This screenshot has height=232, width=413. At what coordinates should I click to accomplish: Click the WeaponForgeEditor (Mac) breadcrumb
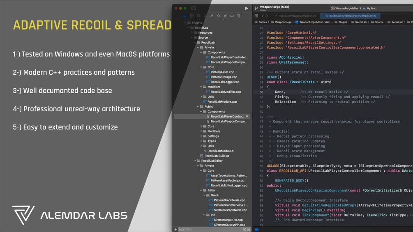[313, 22]
